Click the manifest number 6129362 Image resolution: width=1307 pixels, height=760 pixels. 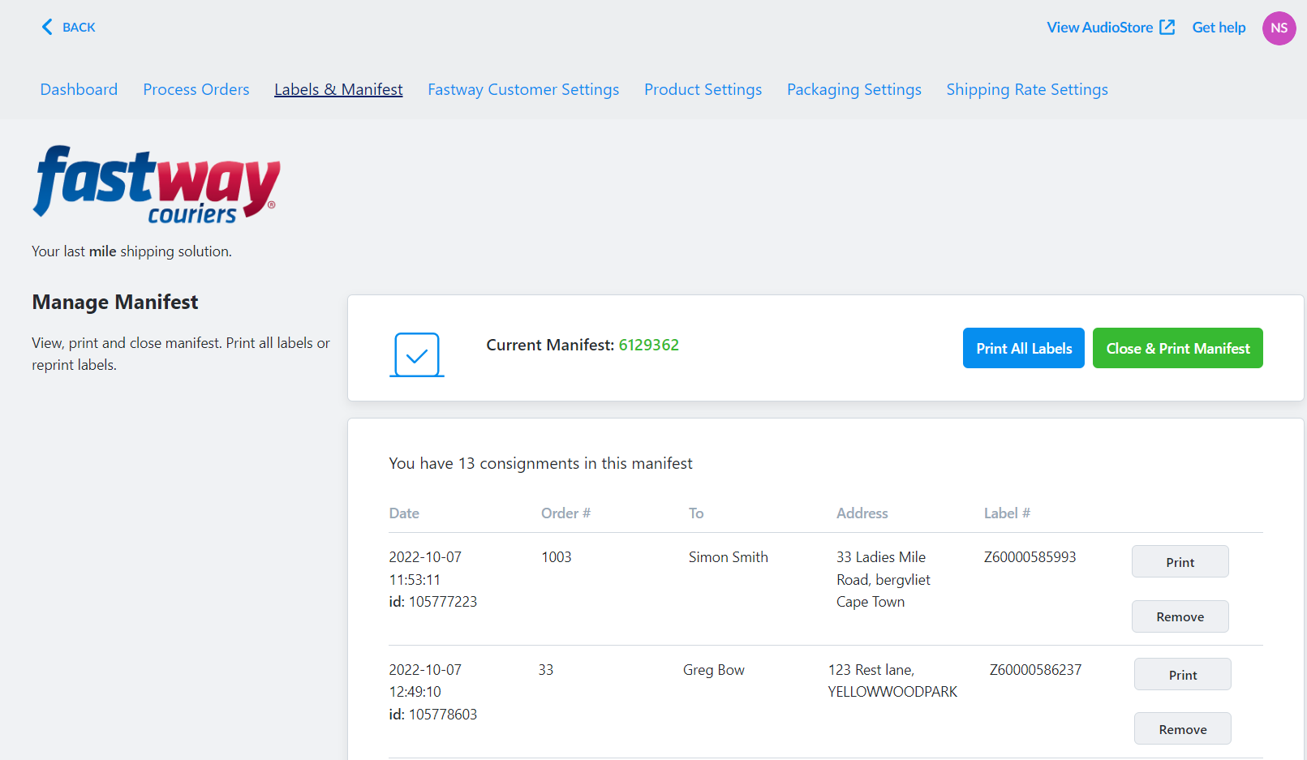[x=649, y=345]
